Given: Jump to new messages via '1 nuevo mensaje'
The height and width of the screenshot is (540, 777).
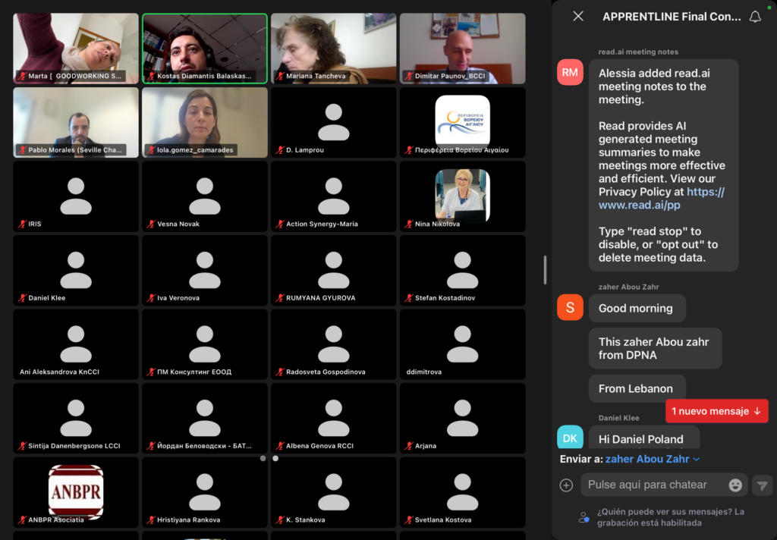Looking at the screenshot, I should (716, 411).
